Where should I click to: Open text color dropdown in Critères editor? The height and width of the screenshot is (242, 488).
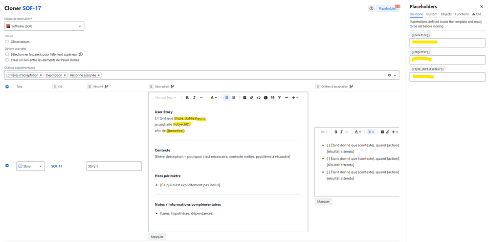pyautogui.click(x=358, y=132)
